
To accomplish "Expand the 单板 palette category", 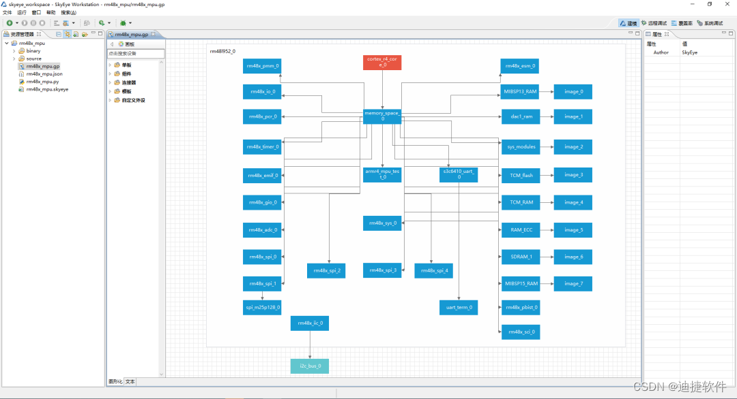I will (110, 65).
